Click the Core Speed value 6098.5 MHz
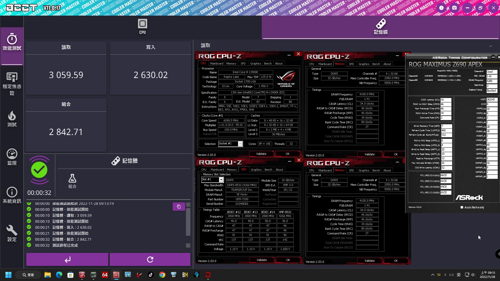The height and width of the screenshot is (281, 500). [x=231, y=120]
